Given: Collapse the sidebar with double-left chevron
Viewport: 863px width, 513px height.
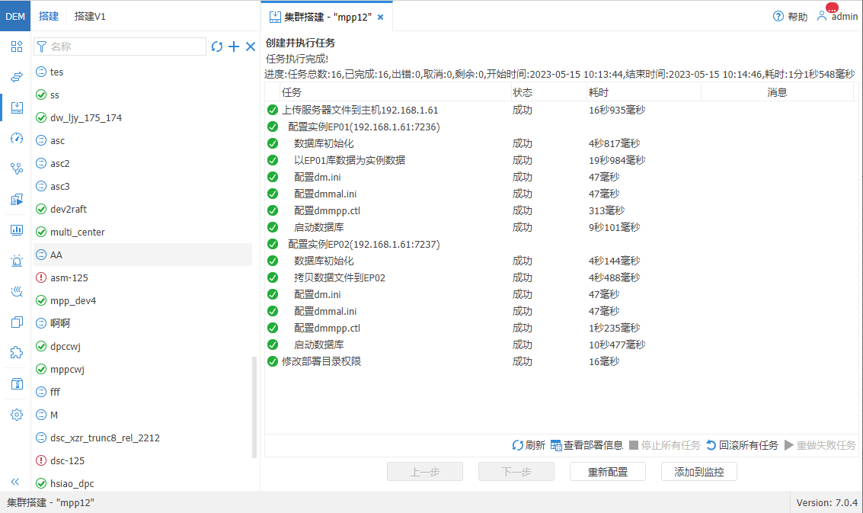Looking at the screenshot, I should click(16, 482).
